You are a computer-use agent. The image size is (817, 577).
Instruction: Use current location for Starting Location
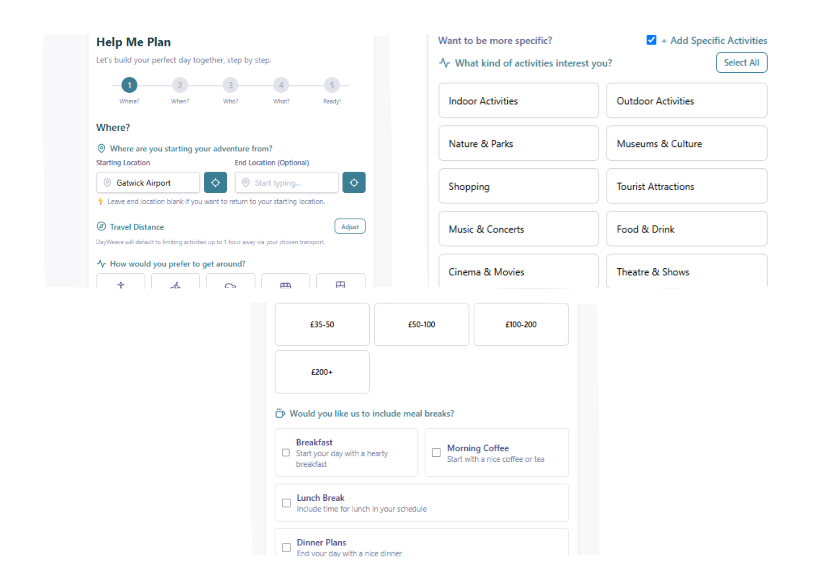point(215,183)
